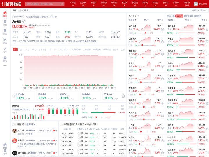This screenshot has width=209, height=157.
Task: Switch to 申万二级 sector tab
Action: tap(179, 16)
